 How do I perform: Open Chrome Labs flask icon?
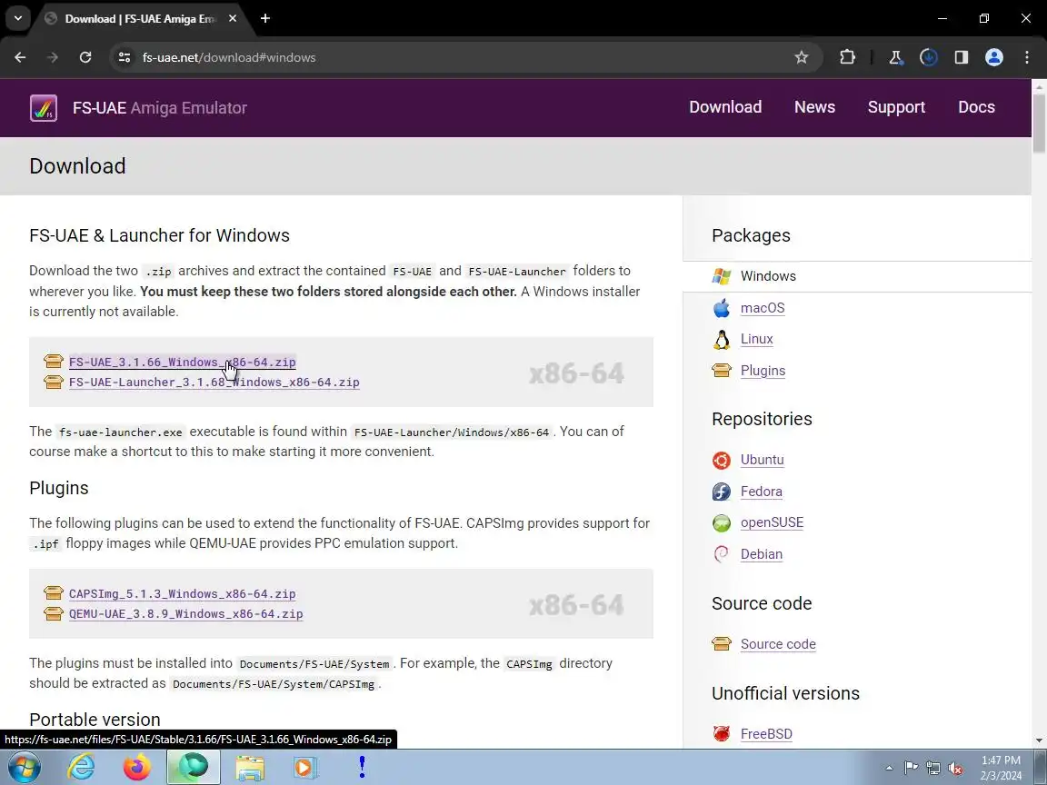(x=895, y=57)
